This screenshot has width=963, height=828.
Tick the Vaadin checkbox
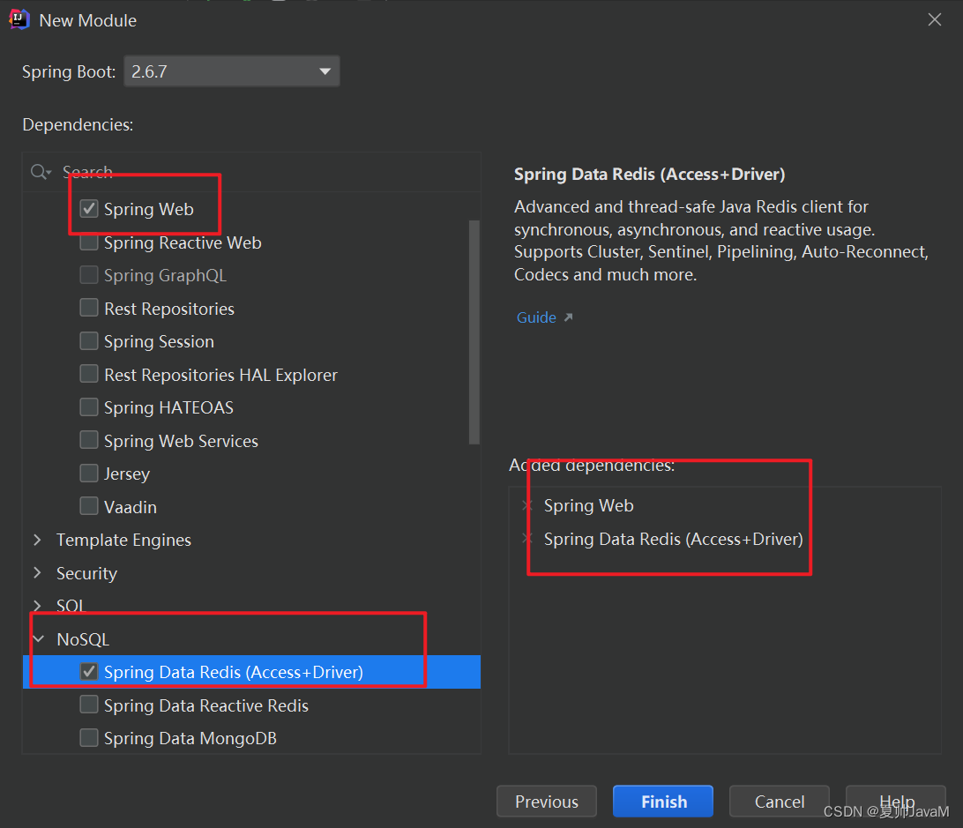point(89,507)
